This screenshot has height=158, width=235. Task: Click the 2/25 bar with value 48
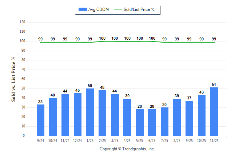pyautogui.click(x=102, y=113)
